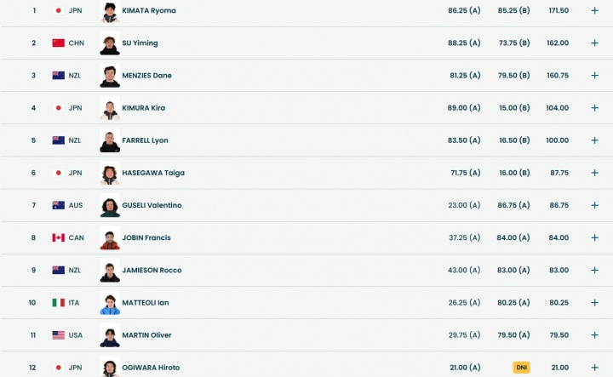Open athlete photo of MENZIES Dane
This screenshot has width=613, height=377.
pos(109,75)
